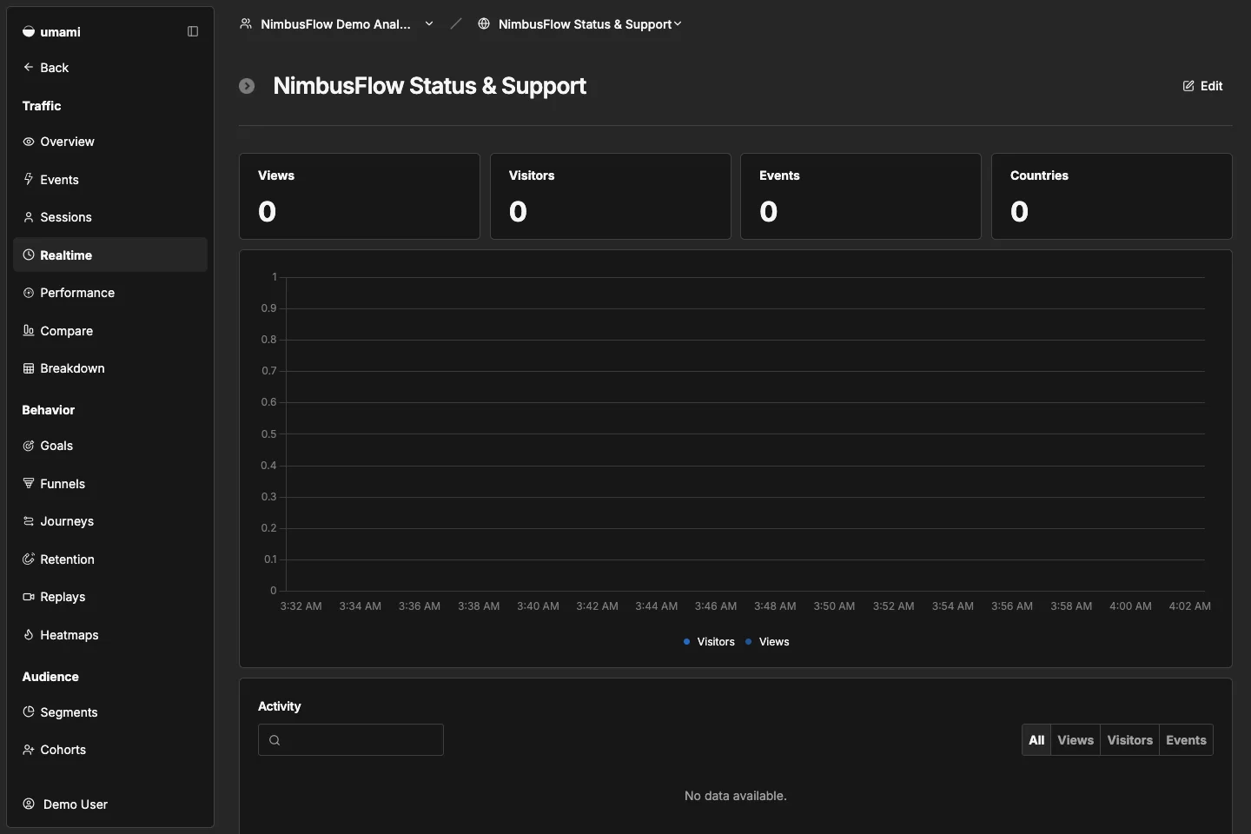Click the Demo User avatar icon

pos(29,804)
